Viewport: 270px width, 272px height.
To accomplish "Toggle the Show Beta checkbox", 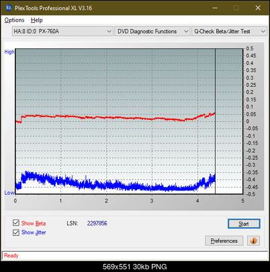I will point(16,223).
